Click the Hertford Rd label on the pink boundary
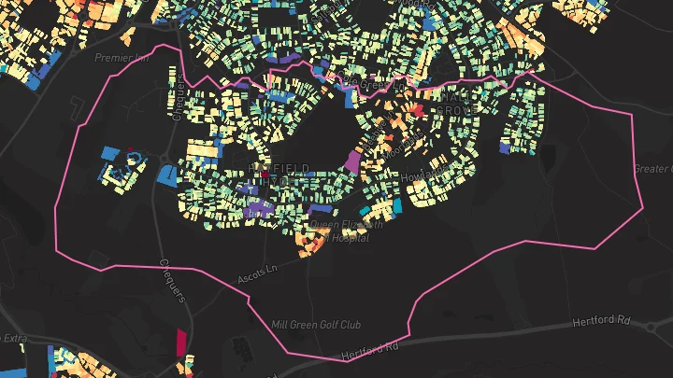 click(370, 351)
